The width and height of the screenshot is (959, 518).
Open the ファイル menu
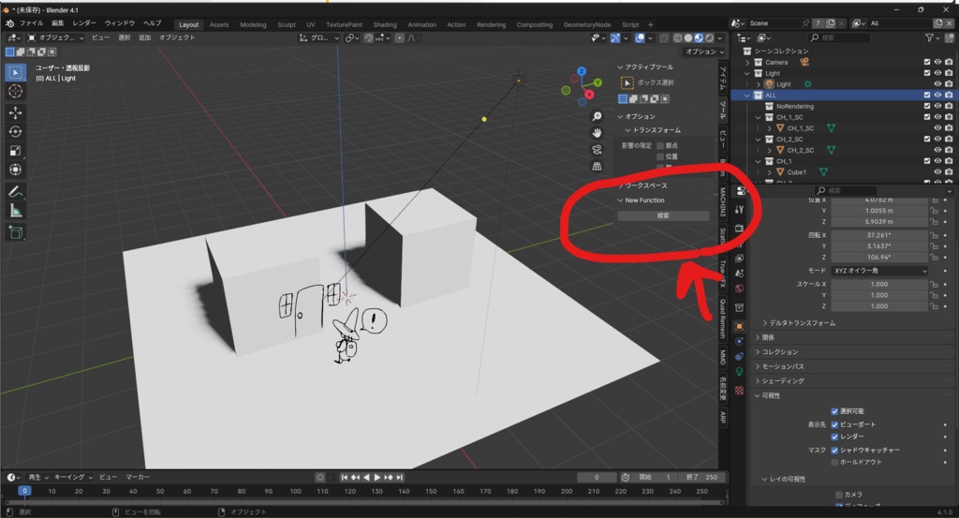tap(31, 23)
